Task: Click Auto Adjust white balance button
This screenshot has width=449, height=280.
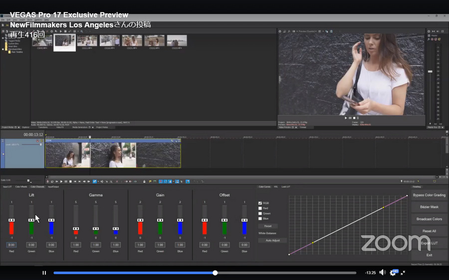Action: [x=272, y=240]
